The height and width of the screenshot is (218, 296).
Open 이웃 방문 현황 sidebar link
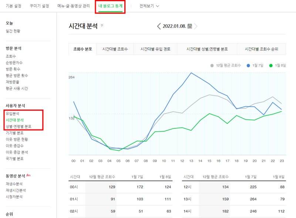(17, 139)
